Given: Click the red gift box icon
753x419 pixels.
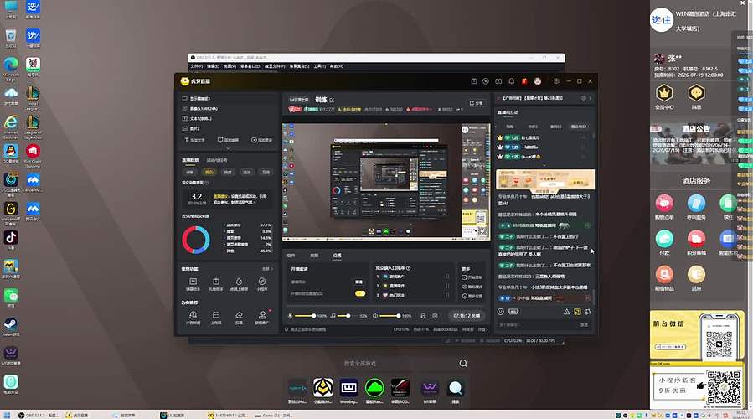Looking at the screenshot, I should pos(524,81).
